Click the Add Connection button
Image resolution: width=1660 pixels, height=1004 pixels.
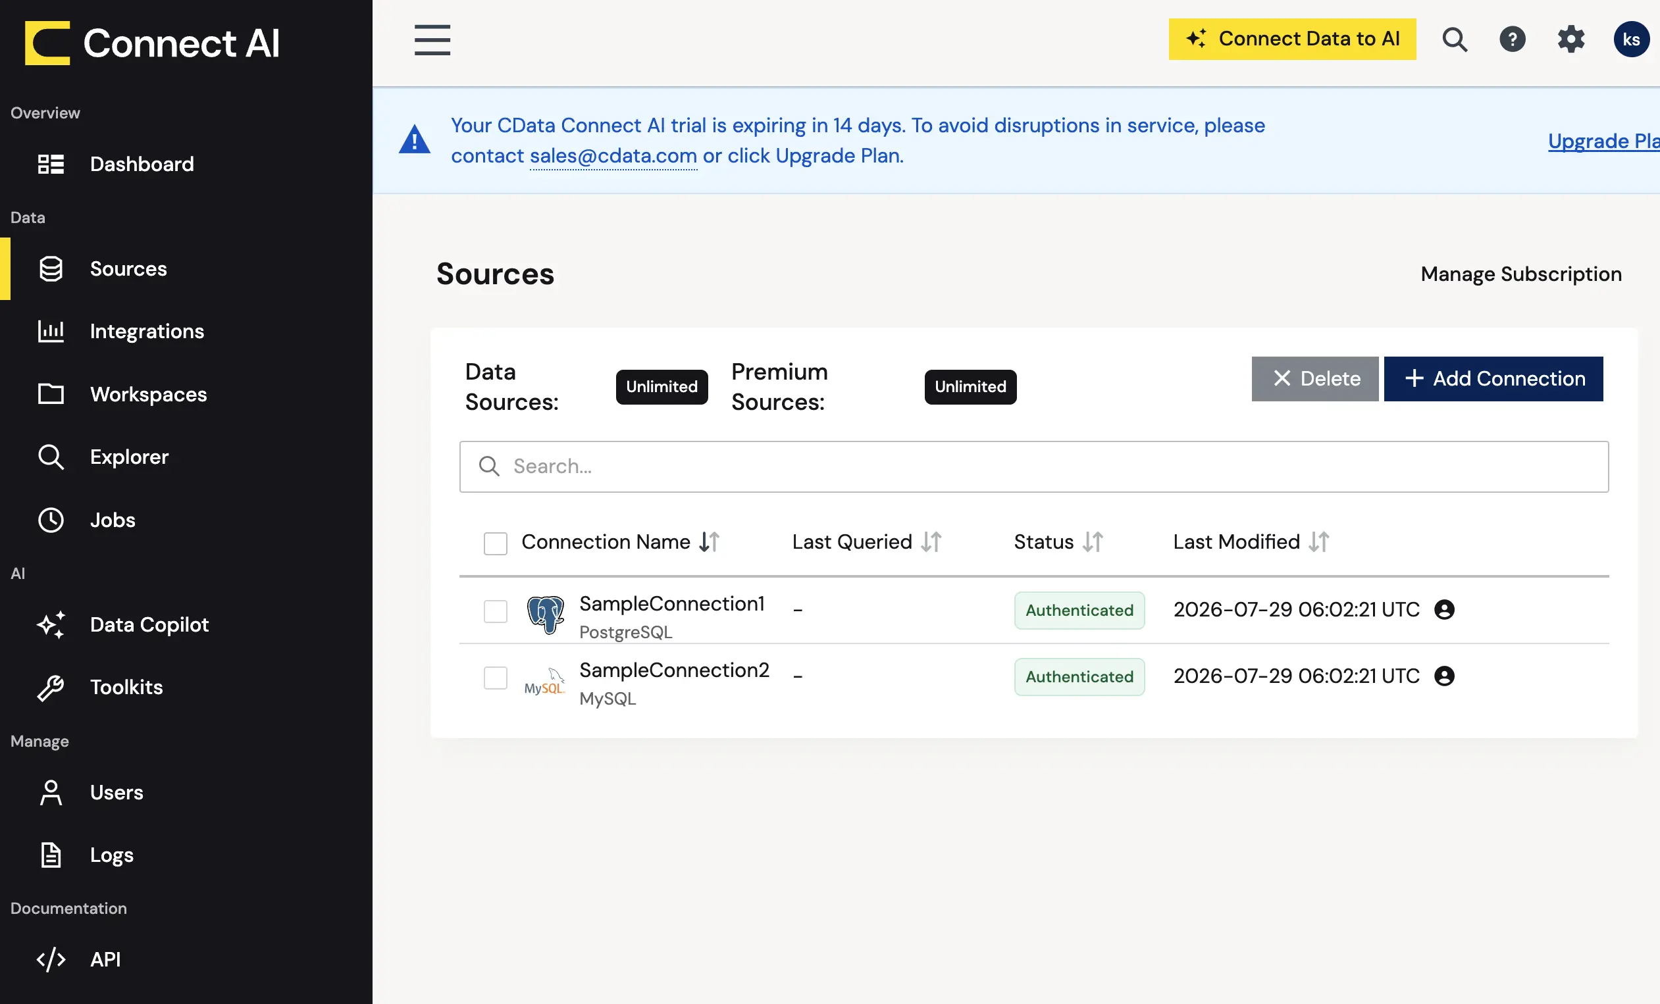tap(1493, 378)
